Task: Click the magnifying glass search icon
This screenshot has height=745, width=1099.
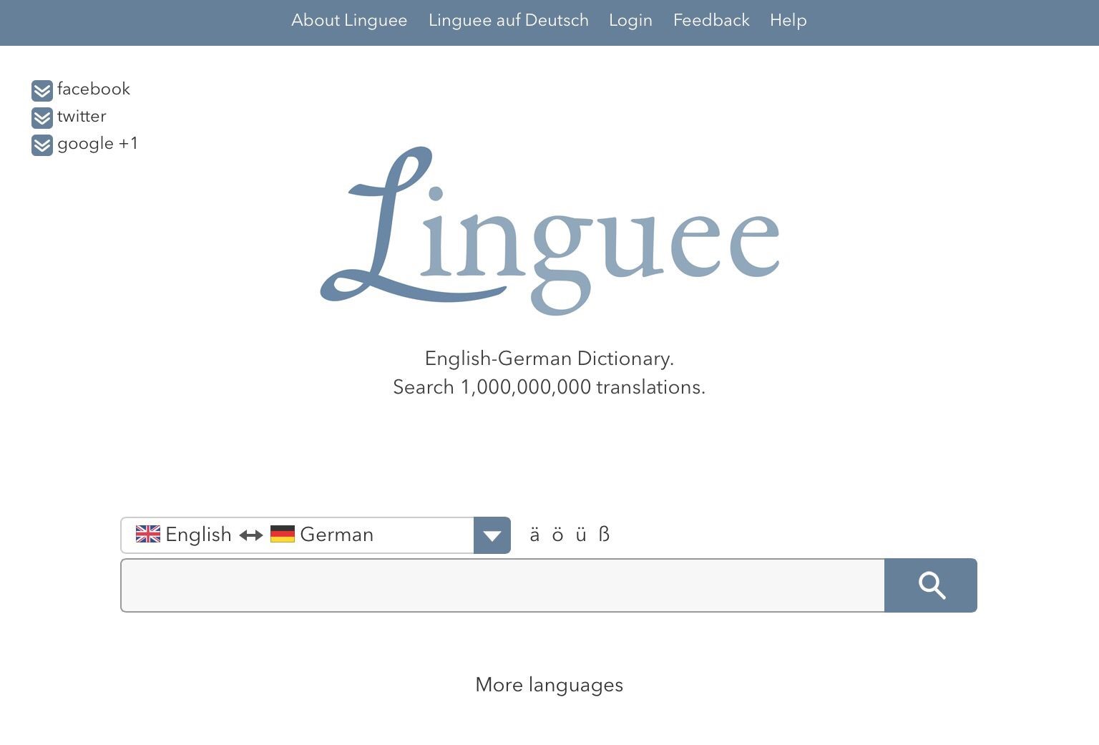Action: pos(931,585)
